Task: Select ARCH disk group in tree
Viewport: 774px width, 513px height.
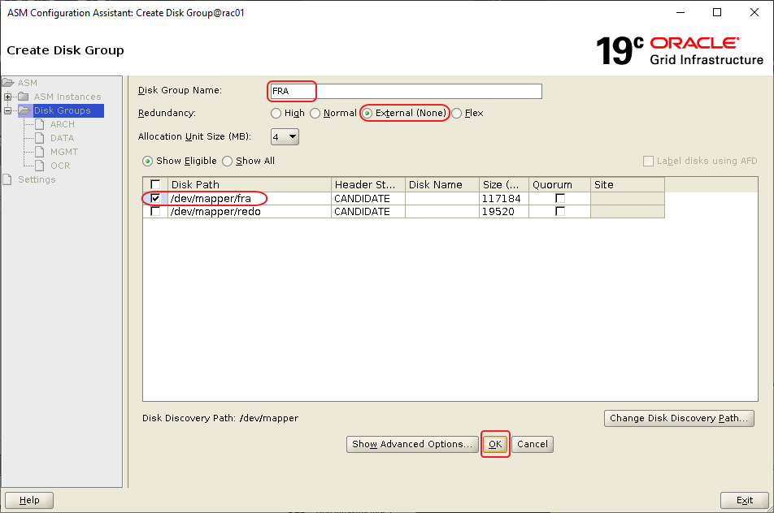Action: (62, 124)
